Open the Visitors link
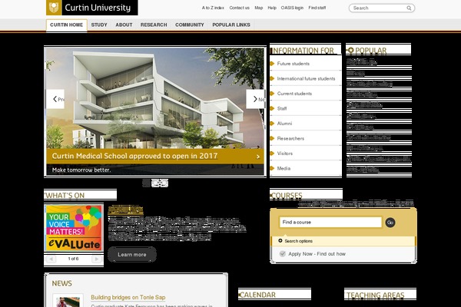Screen dimensions: 461x307 click(x=284, y=153)
